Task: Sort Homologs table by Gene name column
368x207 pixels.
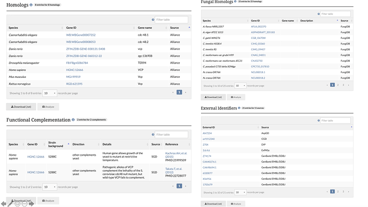Action: 152,28
